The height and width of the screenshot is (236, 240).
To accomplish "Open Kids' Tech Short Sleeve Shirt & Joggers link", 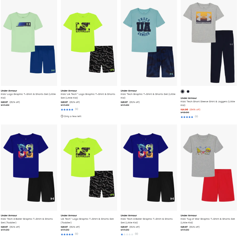I will 208,103.
